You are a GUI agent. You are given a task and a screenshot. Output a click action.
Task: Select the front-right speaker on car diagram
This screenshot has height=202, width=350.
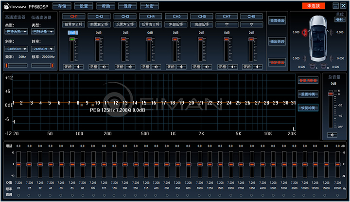pos(331,33)
